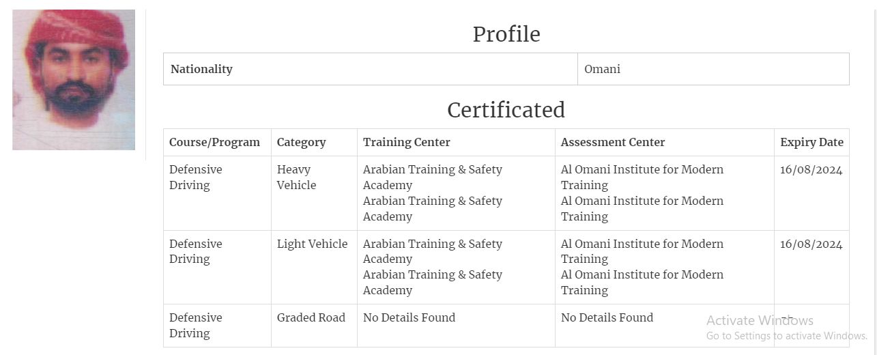Click the Light Vehicle row expiry date
This screenshot has height=355, width=877.
[x=811, y=244]
